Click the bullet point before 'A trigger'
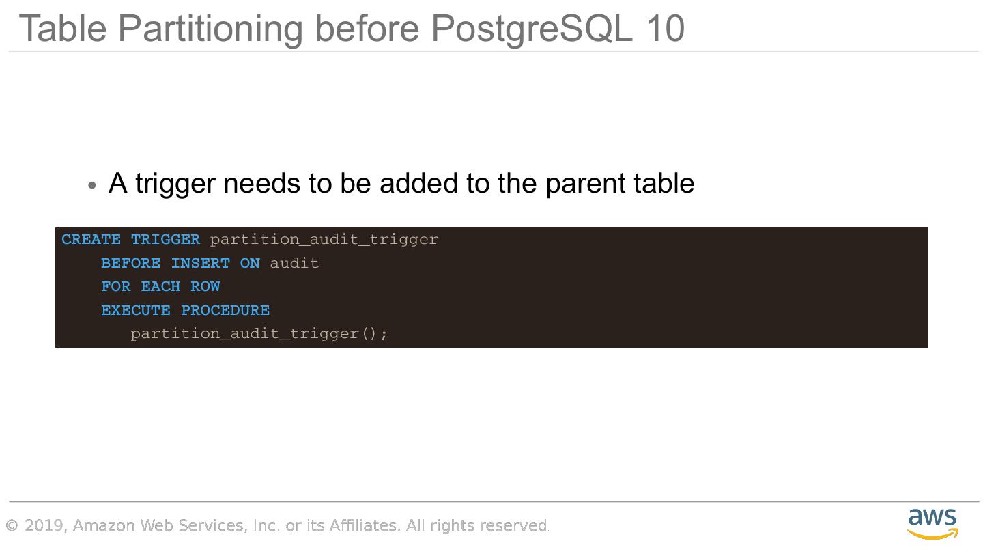This screenshot has width=983, height=554. click(93, 186)
